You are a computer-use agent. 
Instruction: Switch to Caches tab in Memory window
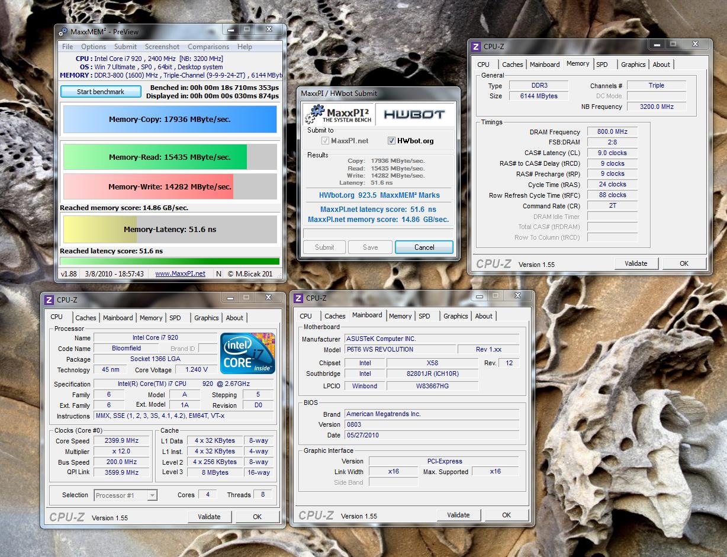512,65
